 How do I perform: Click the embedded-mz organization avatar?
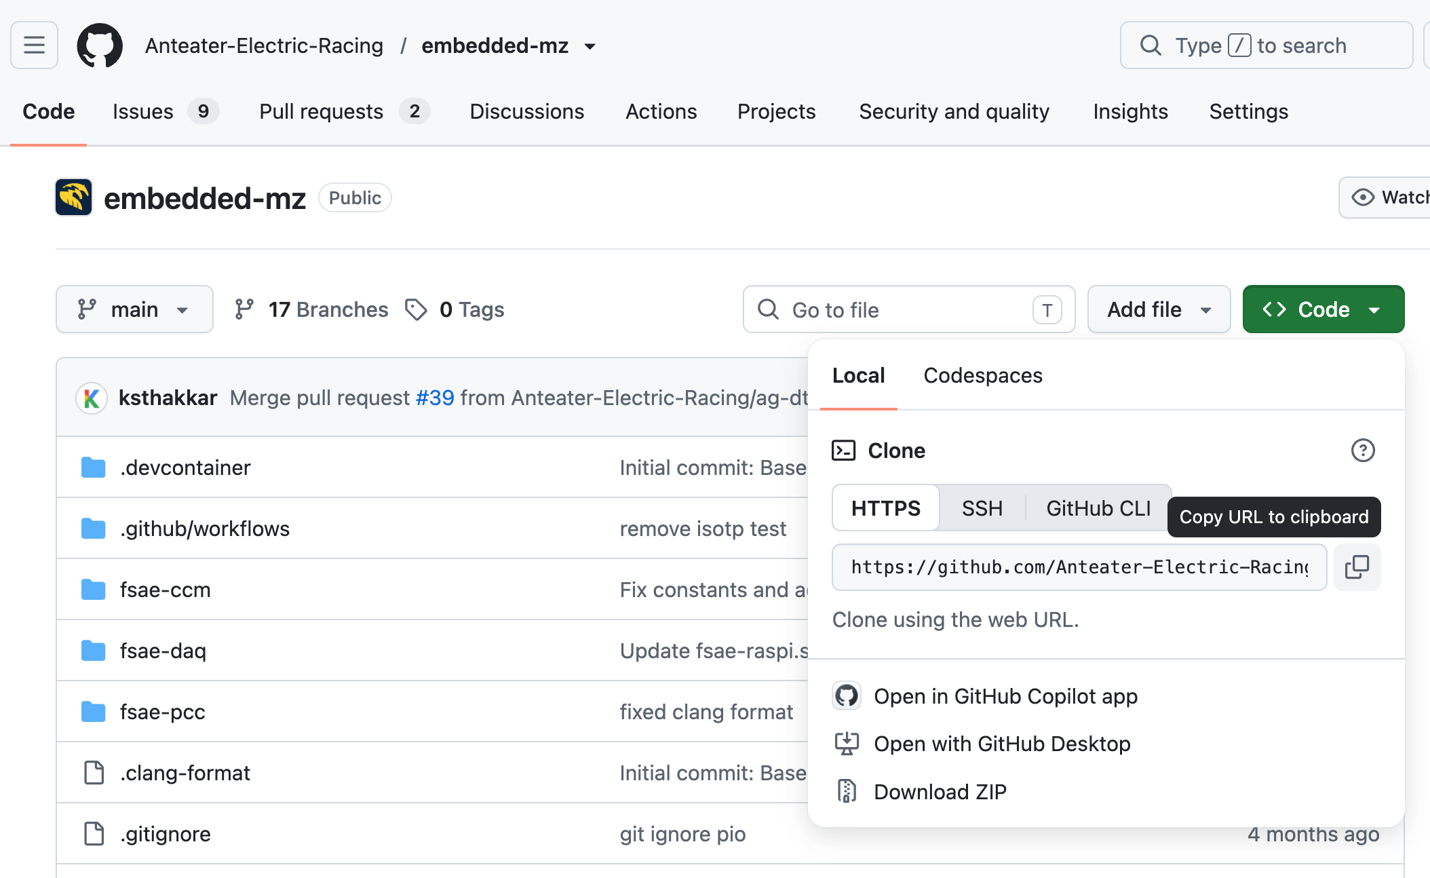click(x=73, y=197)
